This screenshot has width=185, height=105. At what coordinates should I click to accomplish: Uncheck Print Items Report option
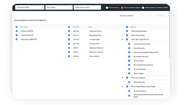pos(127,78)
